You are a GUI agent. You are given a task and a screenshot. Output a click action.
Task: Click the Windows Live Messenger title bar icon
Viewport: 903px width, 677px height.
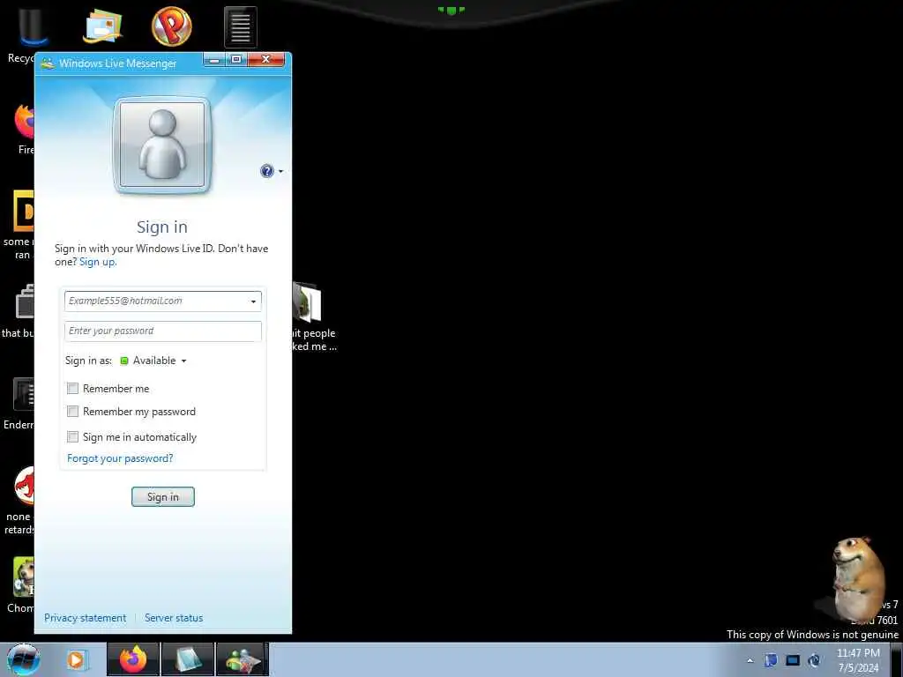[x=48, y=63]
